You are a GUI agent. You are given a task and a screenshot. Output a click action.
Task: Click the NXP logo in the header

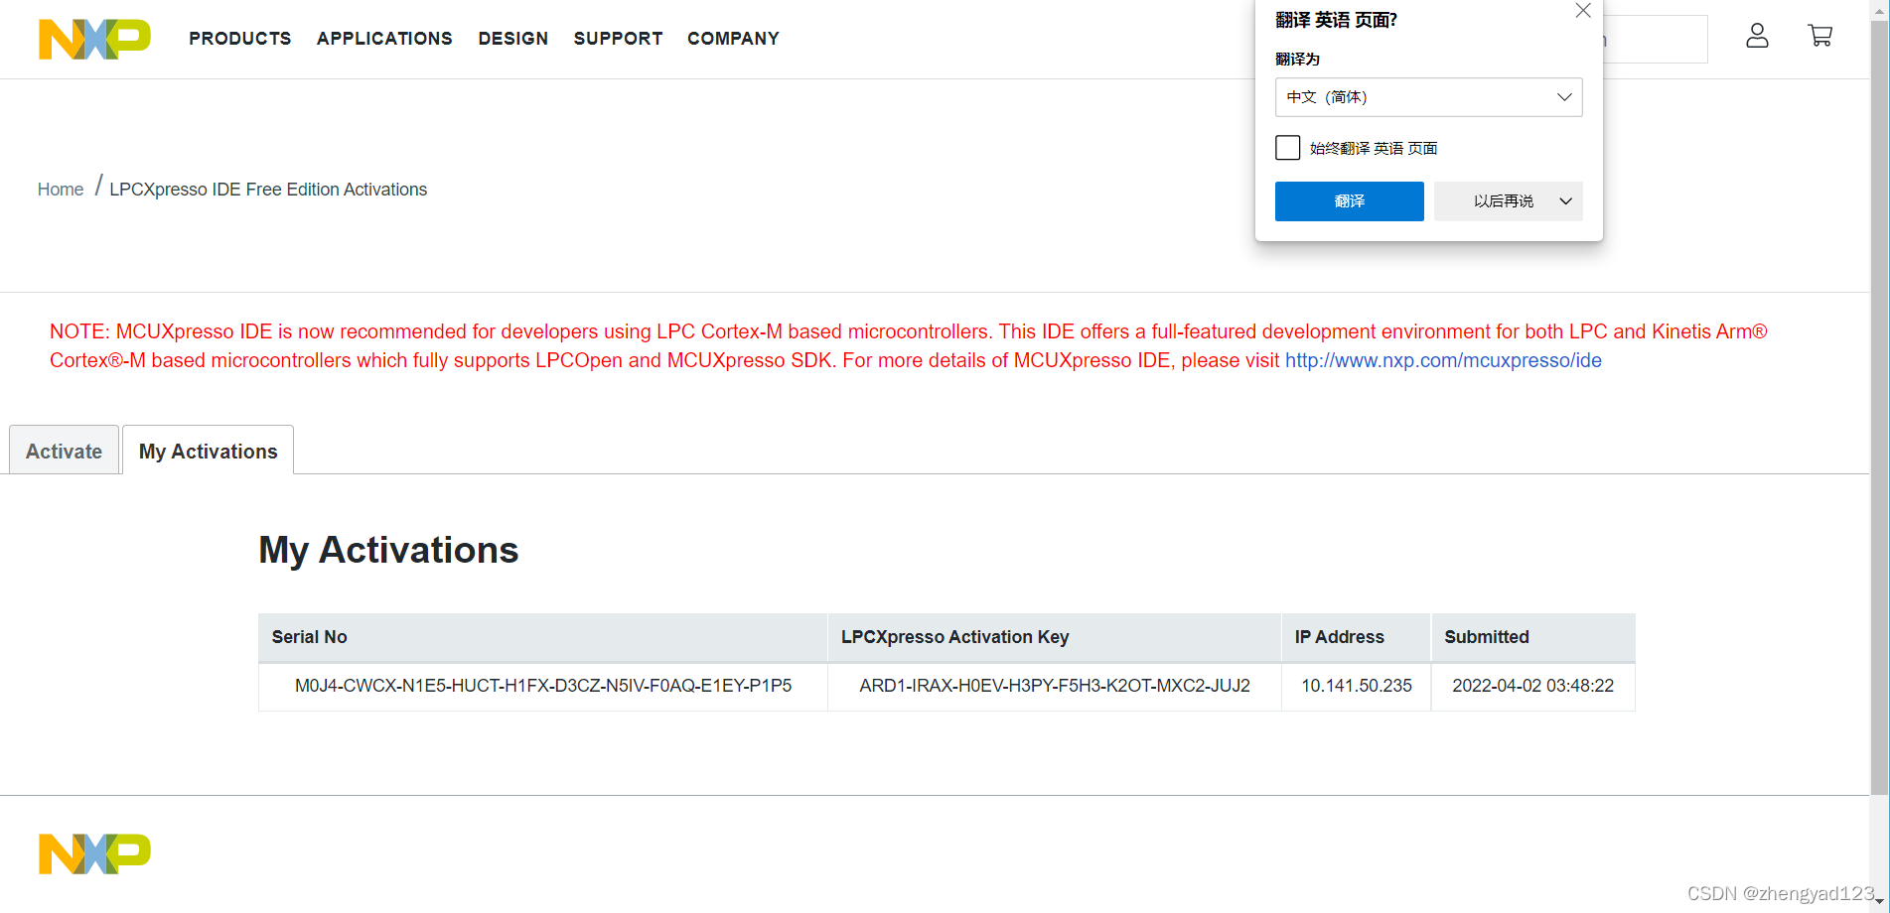point(94,39)
